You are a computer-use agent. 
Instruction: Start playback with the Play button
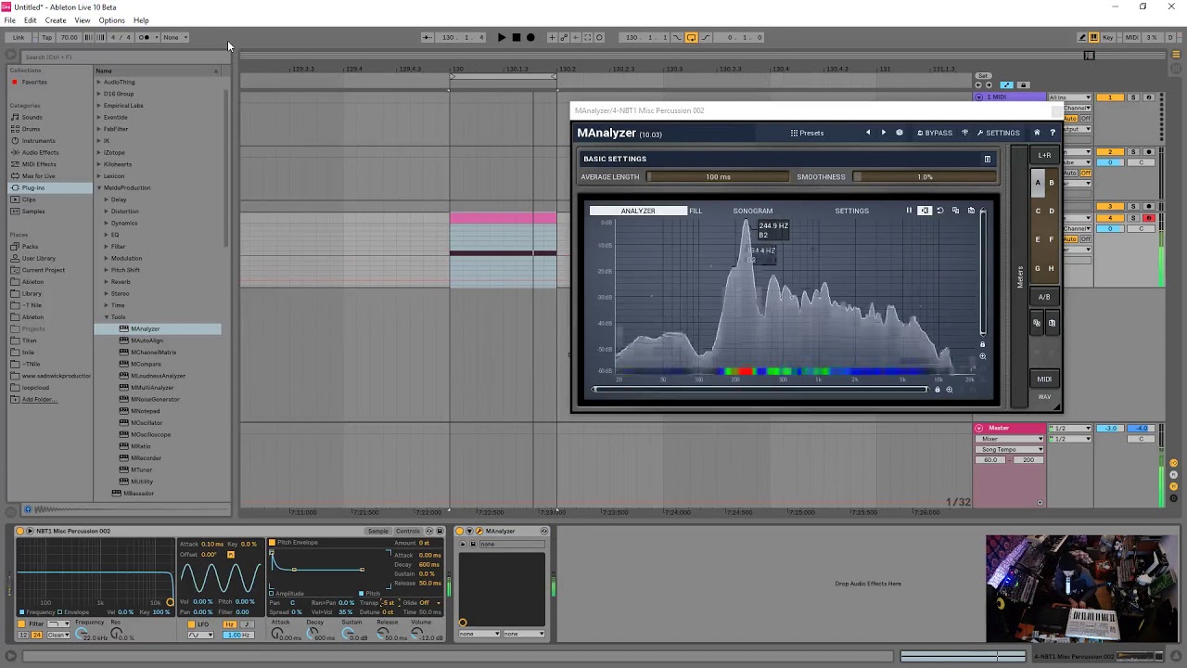pyautogui.click(x=502, y=37)
